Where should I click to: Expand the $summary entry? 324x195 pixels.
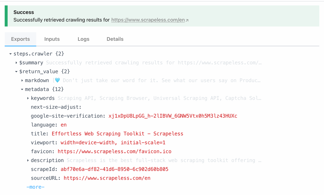(x=16, y=63)
